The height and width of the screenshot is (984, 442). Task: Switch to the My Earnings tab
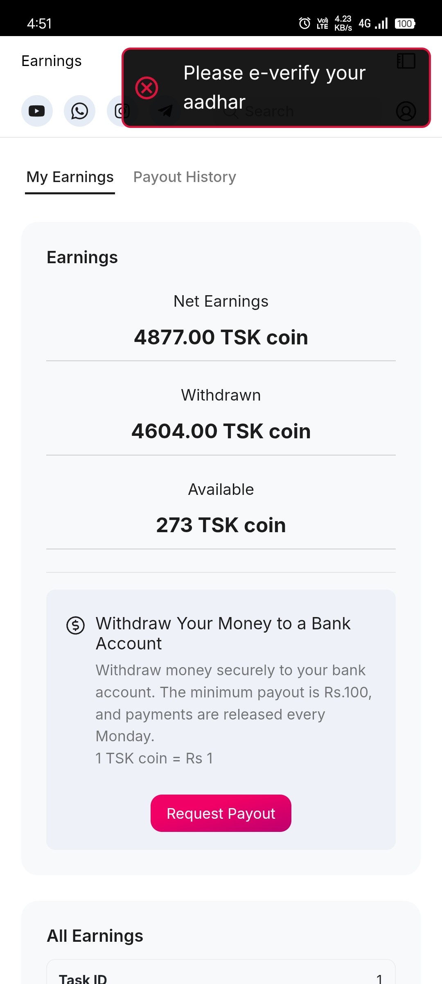point(70,177)
